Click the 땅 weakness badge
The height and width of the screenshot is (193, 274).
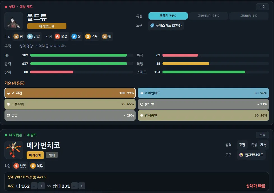(x=107, y=36)
